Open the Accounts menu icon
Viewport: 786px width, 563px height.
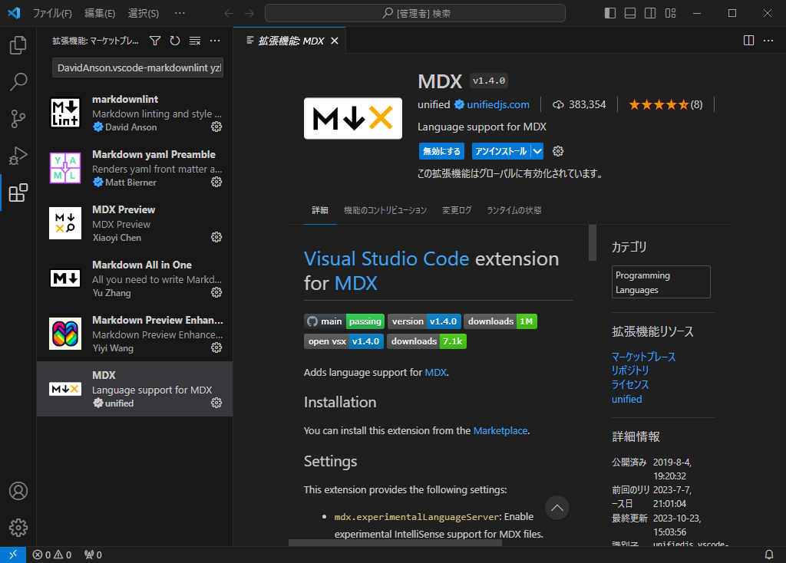click(18, 491)
